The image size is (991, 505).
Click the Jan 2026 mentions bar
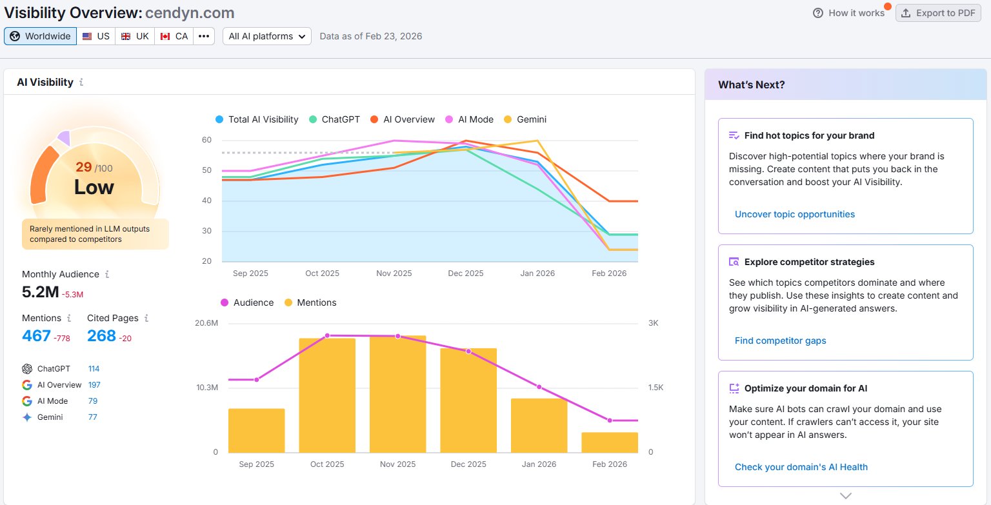click(539, 426)
